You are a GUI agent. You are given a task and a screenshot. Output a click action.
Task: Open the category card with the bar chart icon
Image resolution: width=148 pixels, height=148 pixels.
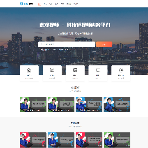tap(52, 73)
